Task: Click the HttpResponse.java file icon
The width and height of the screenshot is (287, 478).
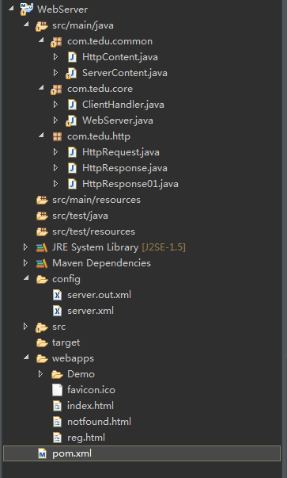Action: 72,168
